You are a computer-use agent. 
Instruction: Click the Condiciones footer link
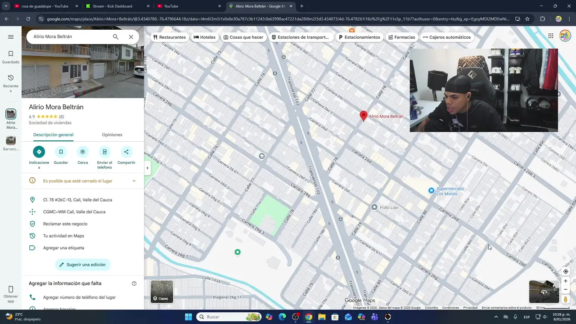click(x=450, y=308)
